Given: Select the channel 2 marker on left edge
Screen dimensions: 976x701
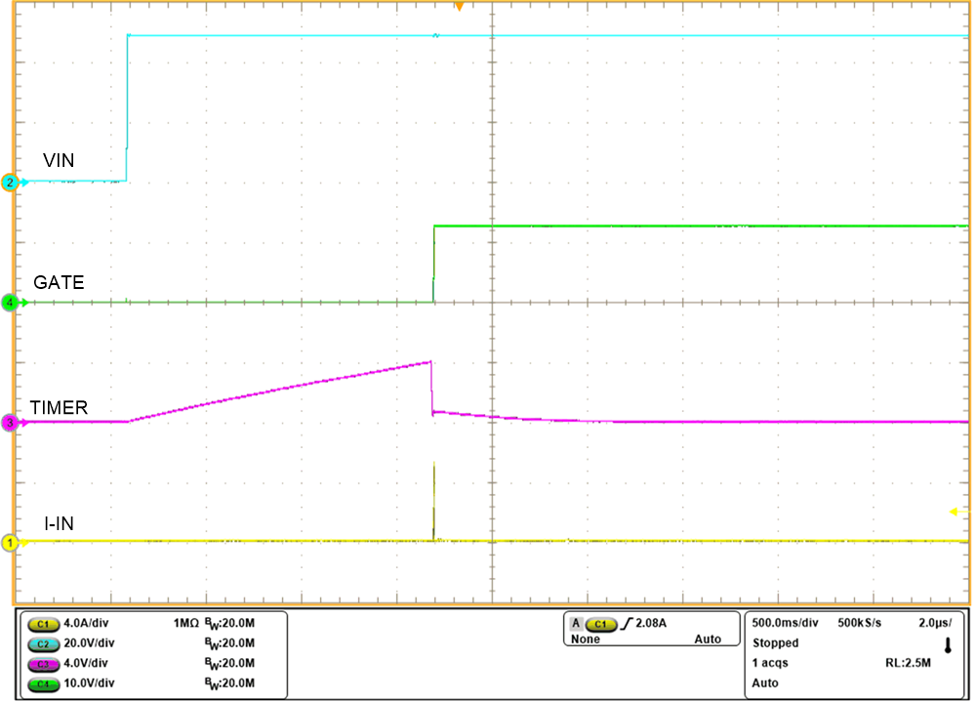Looking at the screenshot, I should click(9, 181).
